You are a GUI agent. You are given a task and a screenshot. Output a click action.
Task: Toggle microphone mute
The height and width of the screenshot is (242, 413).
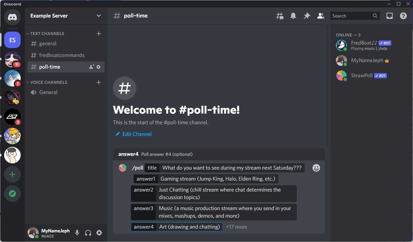[x=77, y=233]
